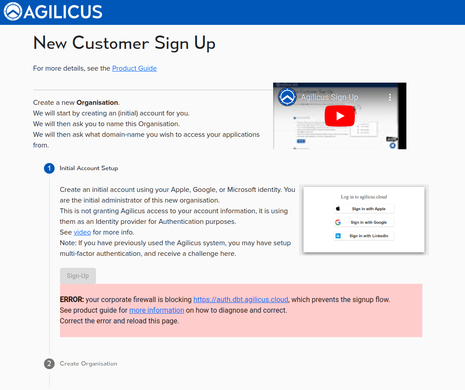Screen dimensions: 465x390
Task: Click the Agilicus logo in header
Action: point(53,12)
